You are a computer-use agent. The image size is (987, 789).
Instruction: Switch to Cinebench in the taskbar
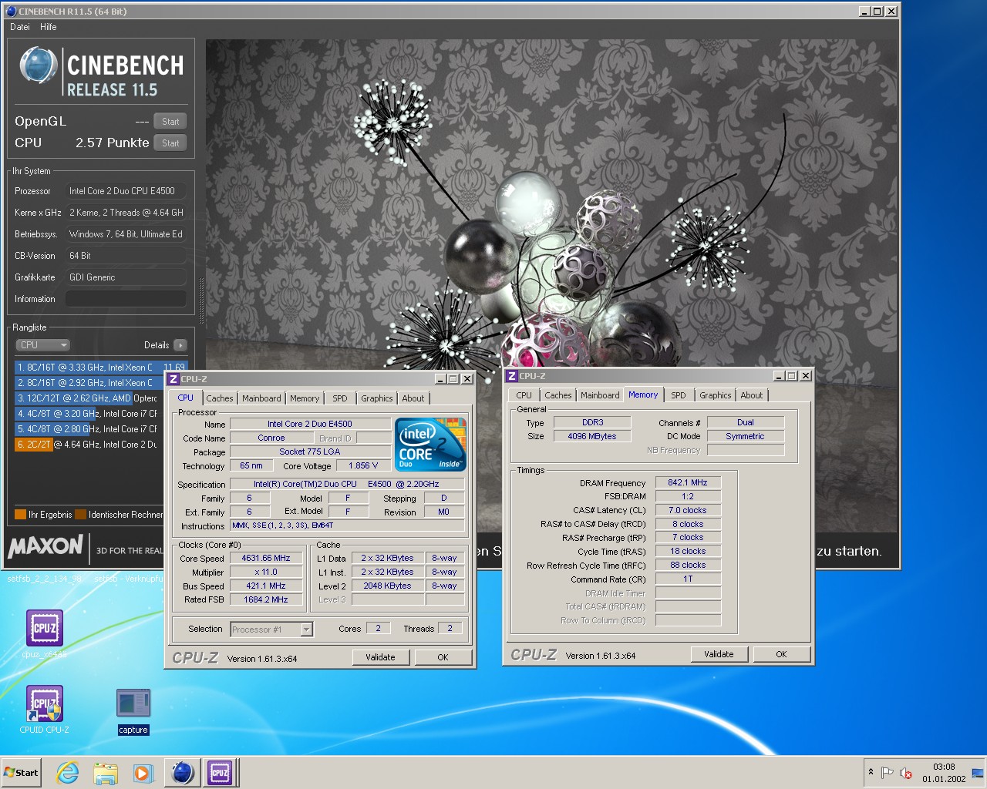coord(183,772)
